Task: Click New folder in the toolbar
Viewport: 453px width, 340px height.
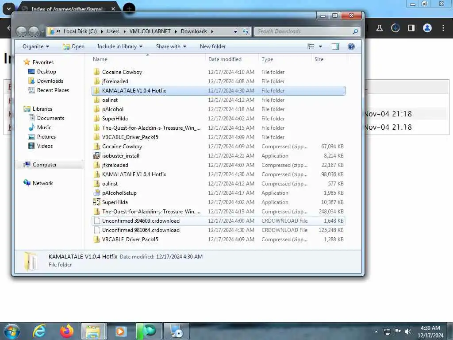Action: (x=213, y=46)
